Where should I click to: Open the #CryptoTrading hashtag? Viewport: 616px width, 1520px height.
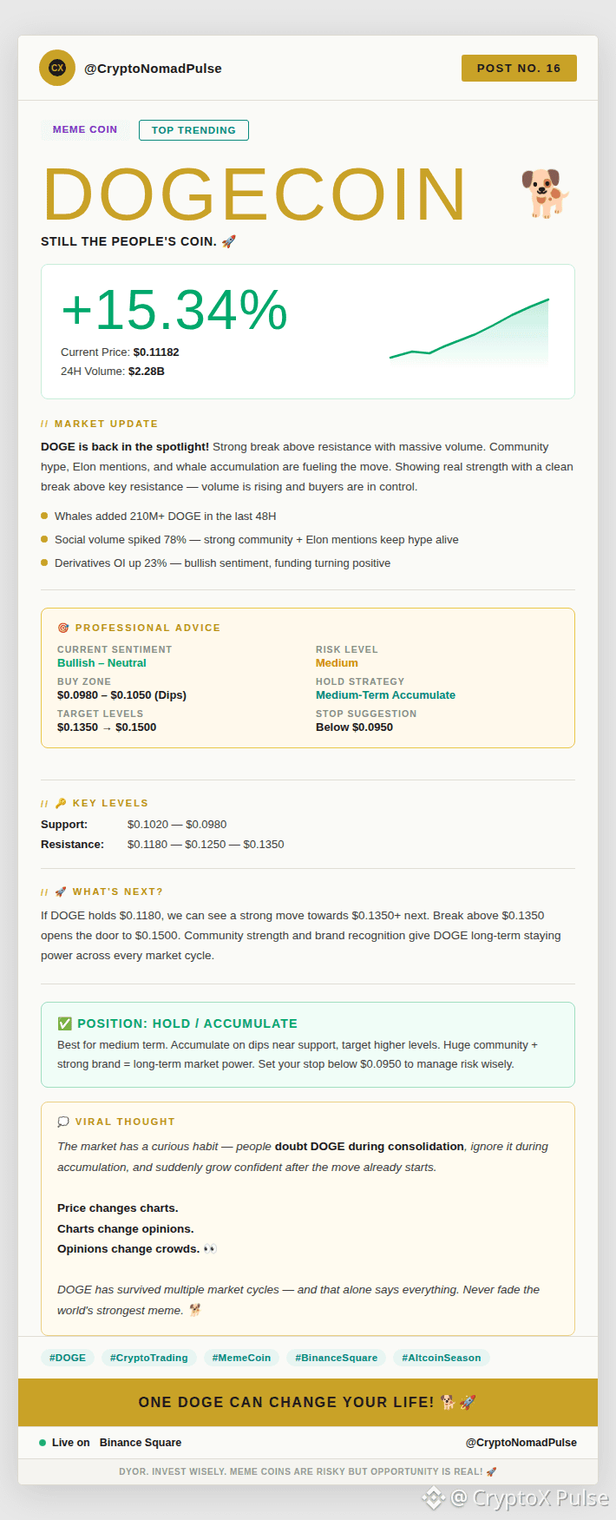click(x=149, y=1358)
